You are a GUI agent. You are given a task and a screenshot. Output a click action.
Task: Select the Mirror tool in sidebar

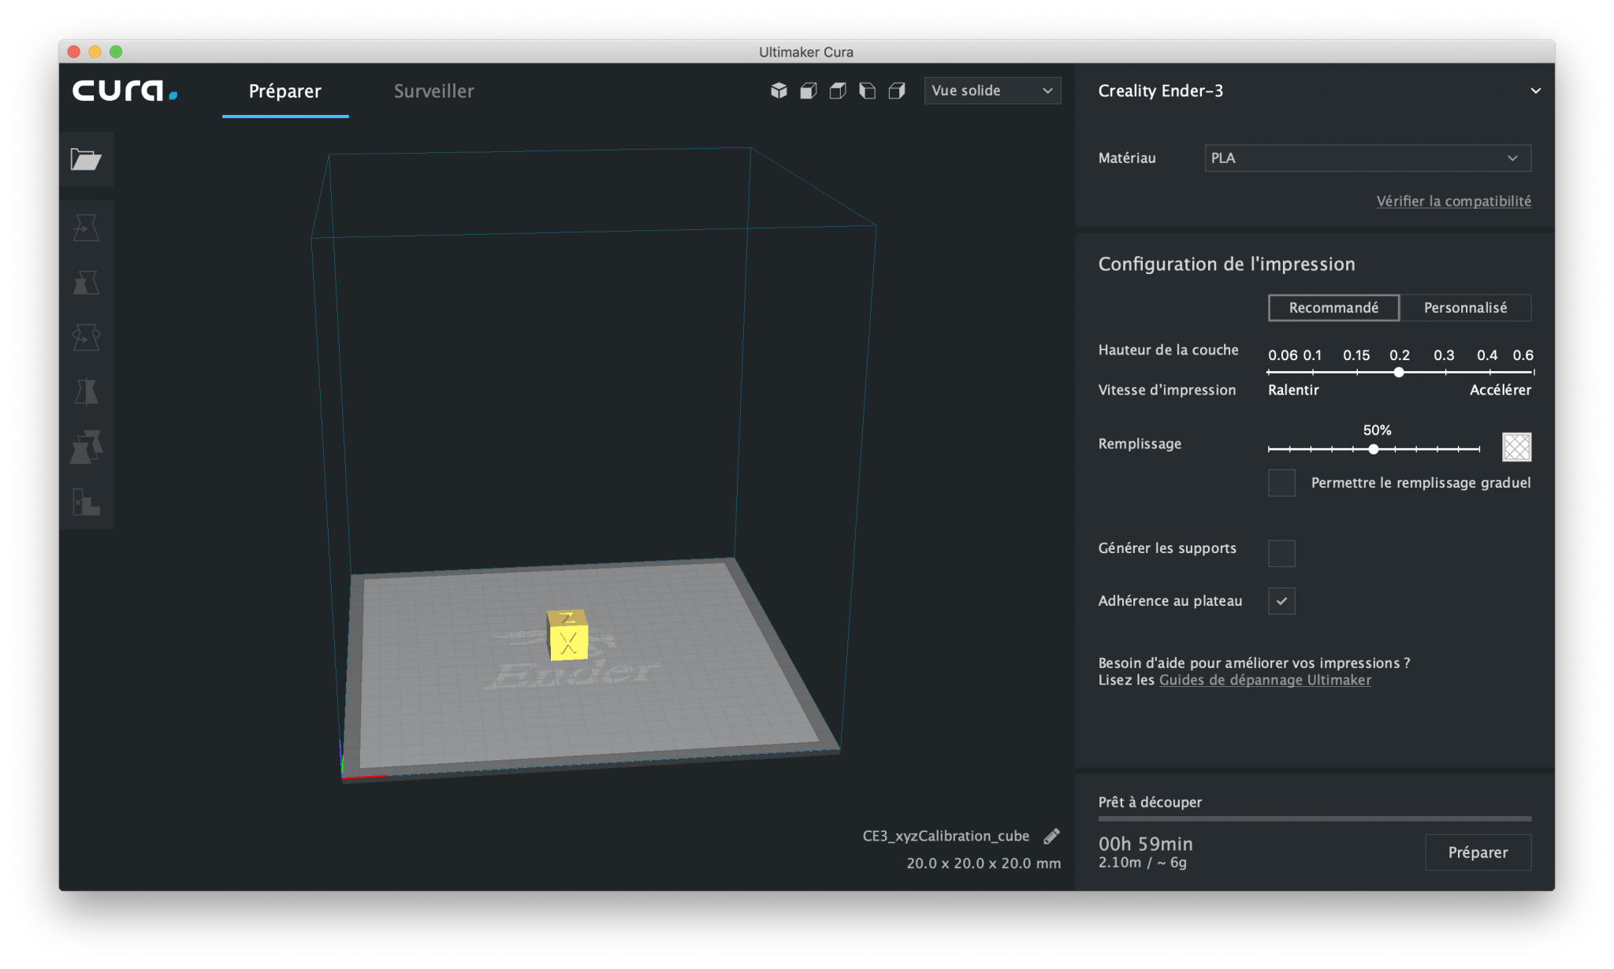pos(86,392)
